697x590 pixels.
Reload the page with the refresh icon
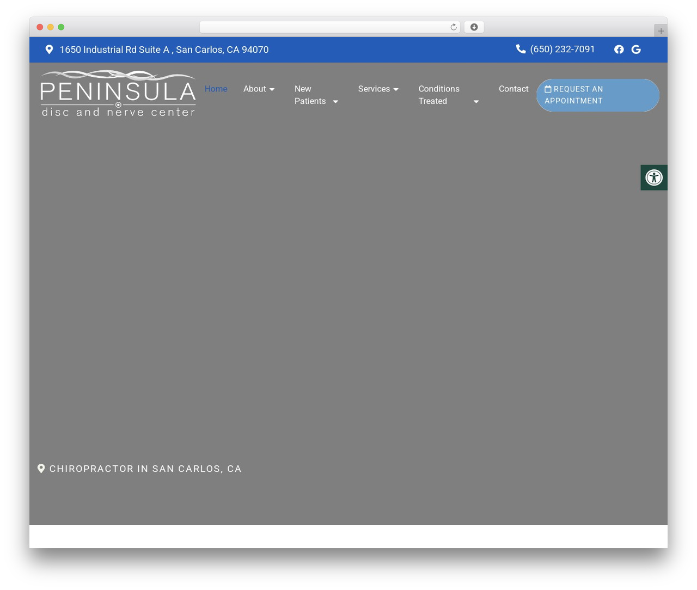tap(453, 27)
